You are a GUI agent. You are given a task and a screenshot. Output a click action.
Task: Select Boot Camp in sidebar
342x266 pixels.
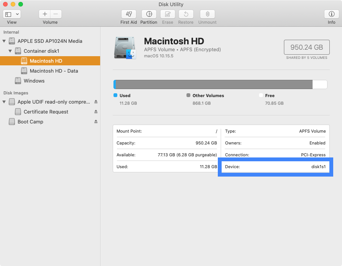tap(50, 122)
